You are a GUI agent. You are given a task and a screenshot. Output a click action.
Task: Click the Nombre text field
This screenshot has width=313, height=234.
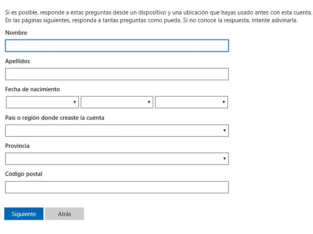[117, 46]
